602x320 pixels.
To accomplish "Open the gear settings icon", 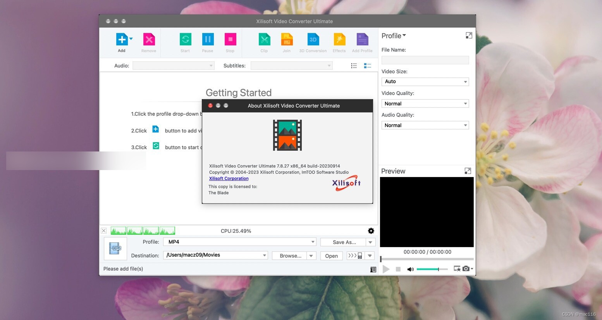I will point(371,231).
